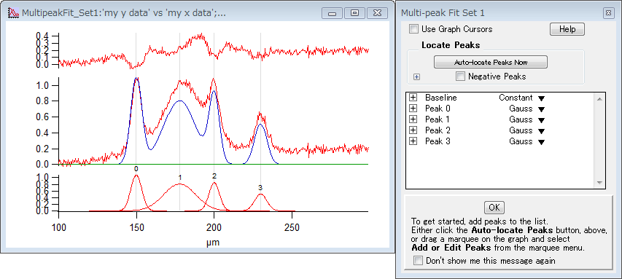Open the Peak 2 Gauss dropdown arrow

tap(542, 131)
